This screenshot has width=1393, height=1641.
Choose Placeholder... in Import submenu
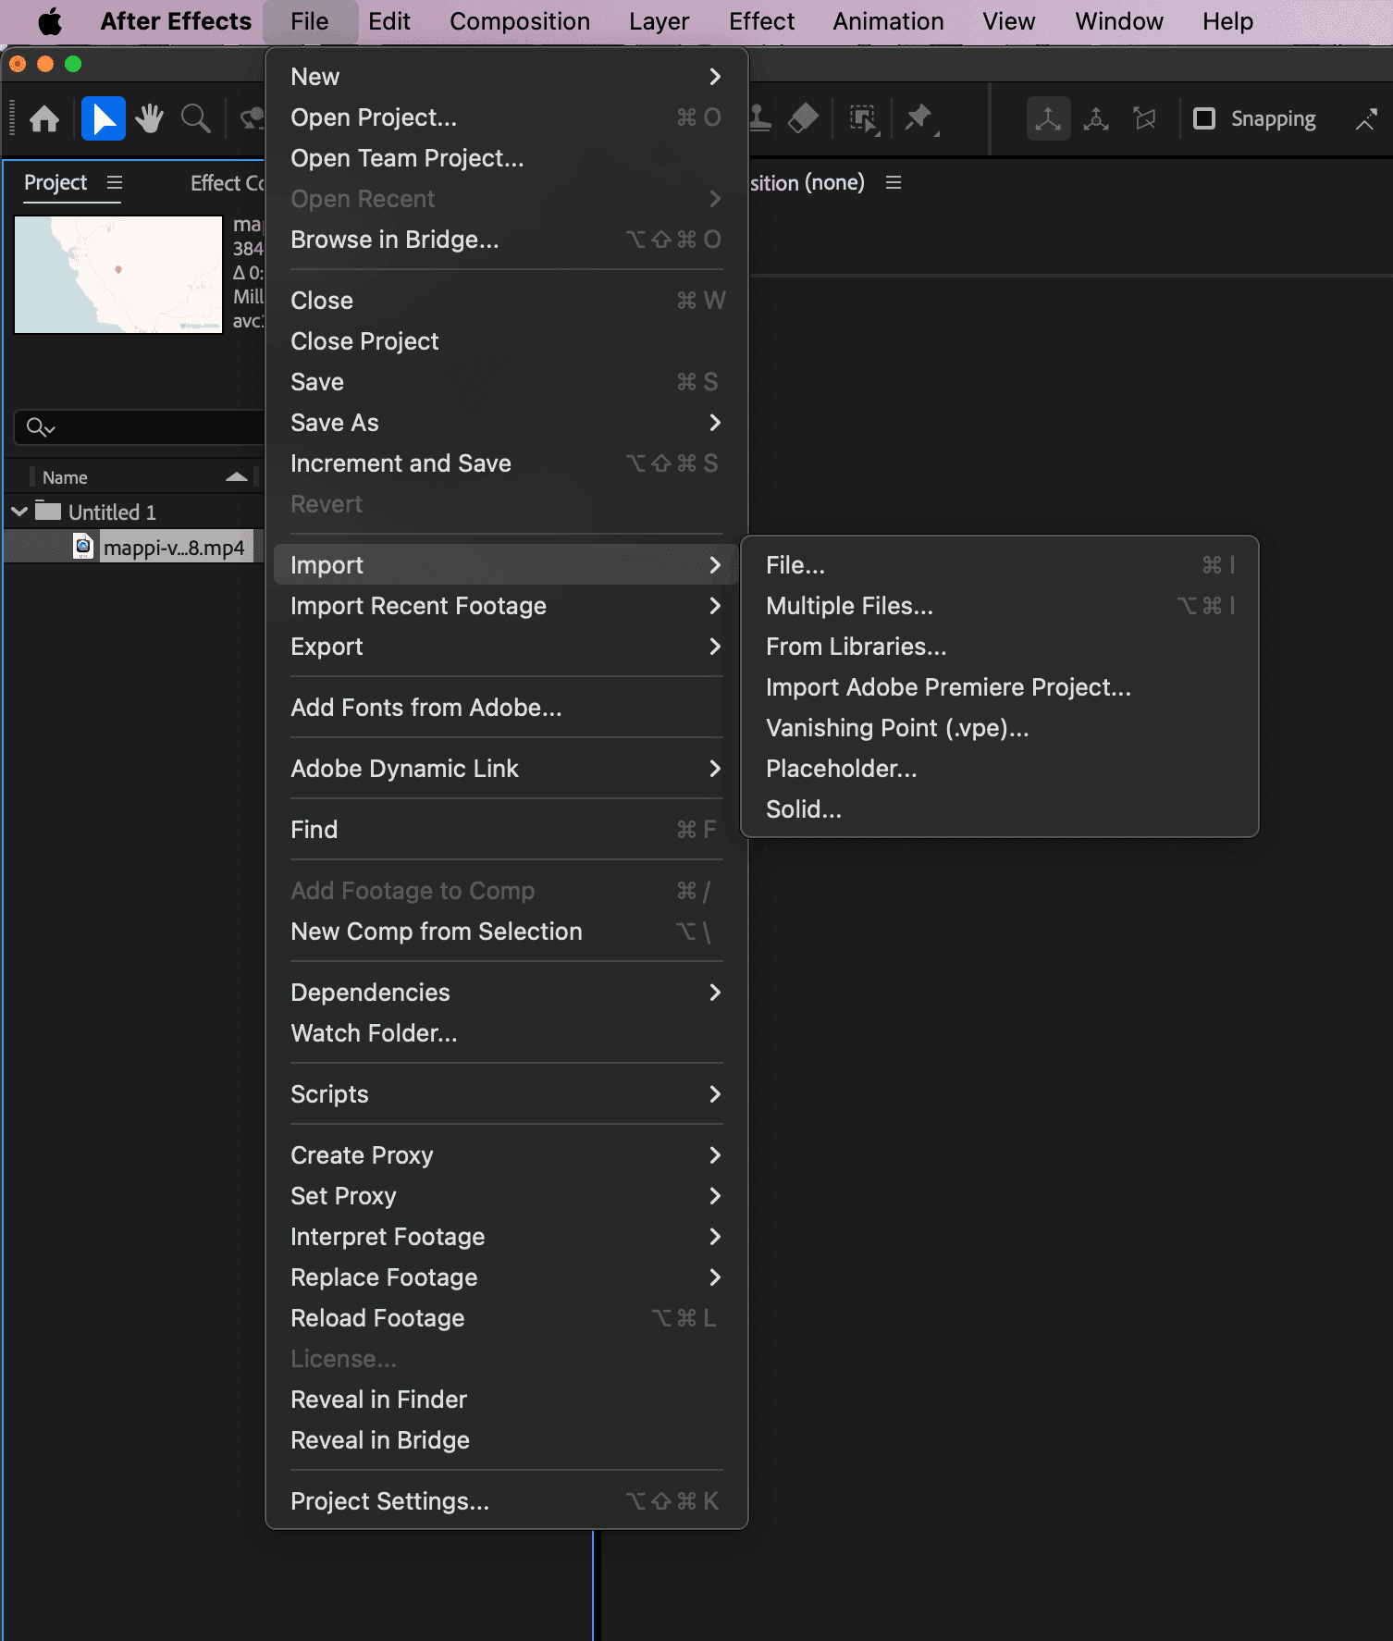1000,769
